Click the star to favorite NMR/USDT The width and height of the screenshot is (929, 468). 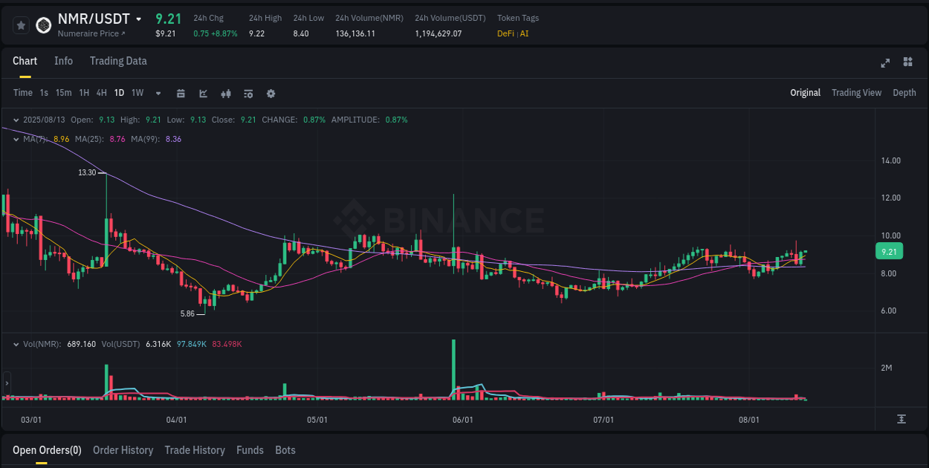point(21,25)
